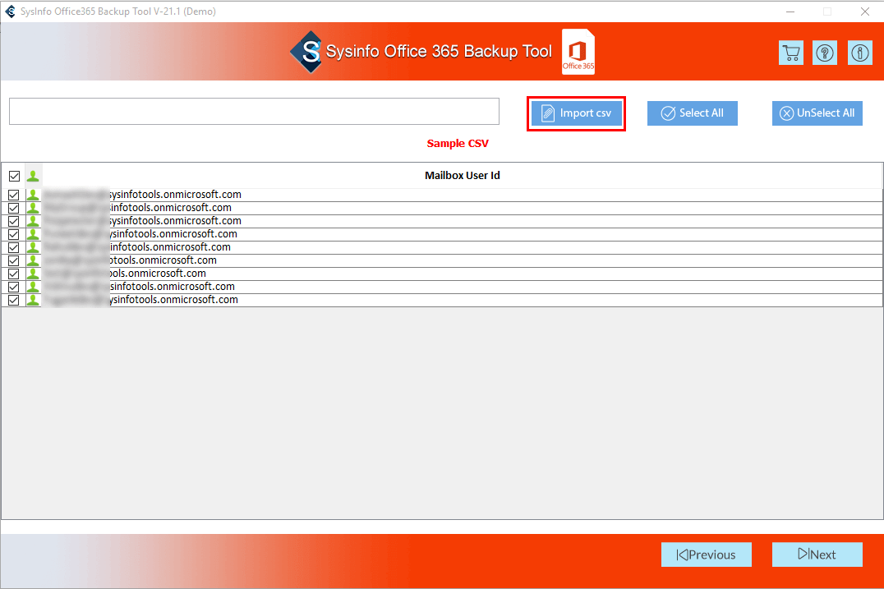Image resolution: width=884 pixels, height=589 pixels.
Task: Uncheck checkbox for sinfotools.onmicrosoft.com row
Action: (13, 287)
